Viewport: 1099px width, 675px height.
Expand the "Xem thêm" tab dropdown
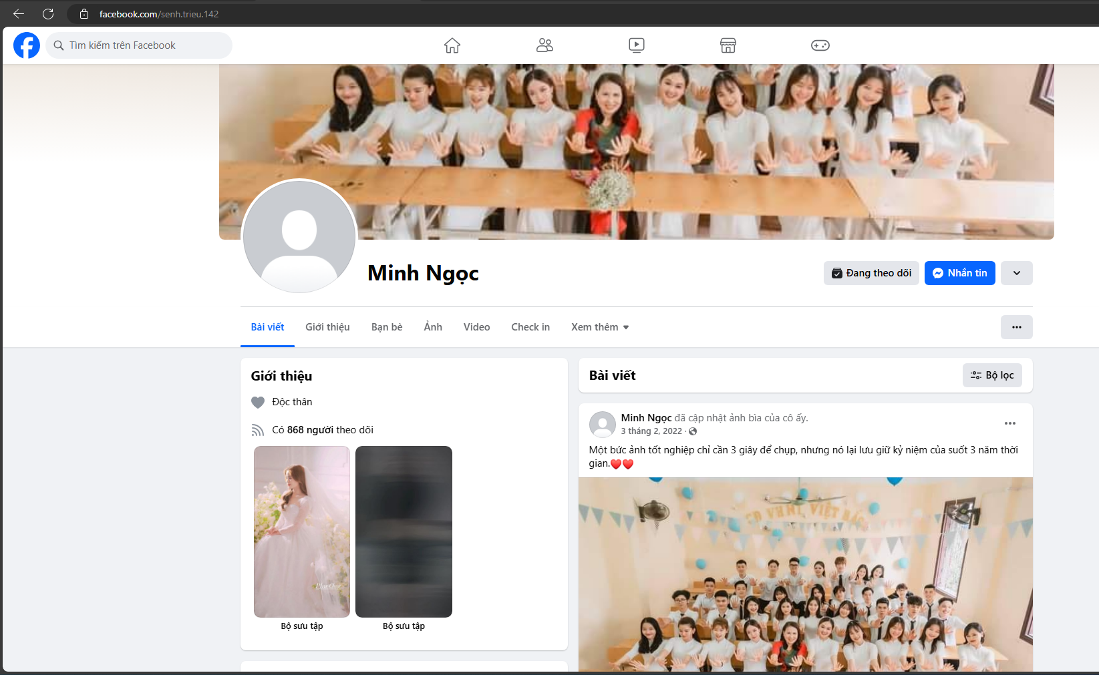point(599,327)
